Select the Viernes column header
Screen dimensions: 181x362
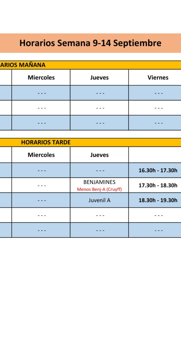tap(158, 77)
